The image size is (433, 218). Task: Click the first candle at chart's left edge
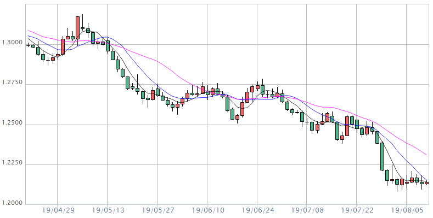click(28, 45)
